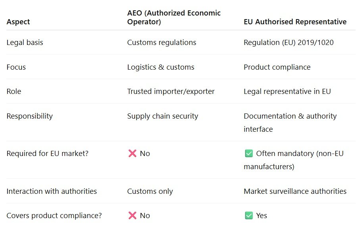
Task: Click the red X in the Required for EU market row
Action: pos(132,154)
